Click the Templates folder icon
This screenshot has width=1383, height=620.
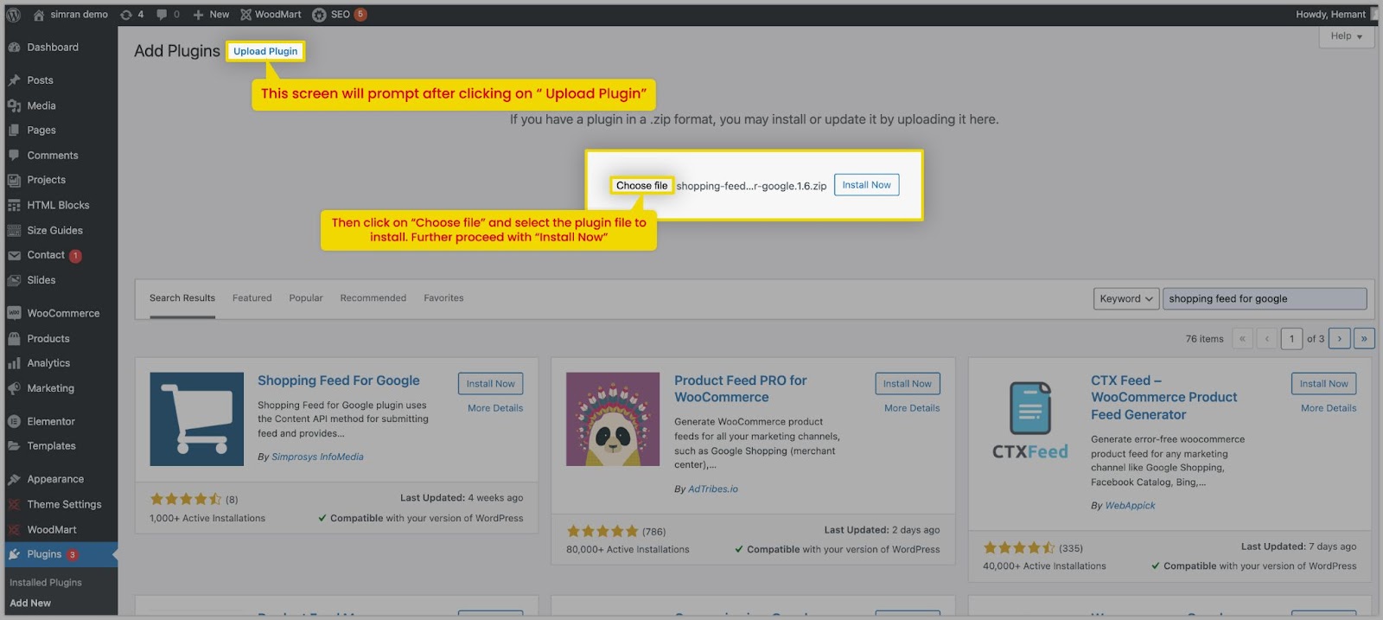(14, 446)
